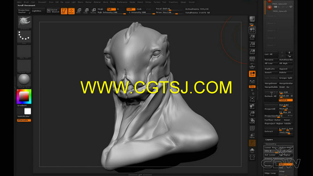Viewport: 313px width, 176px height.
Task: Click the Append subtool button
Action: coord(286,69)
